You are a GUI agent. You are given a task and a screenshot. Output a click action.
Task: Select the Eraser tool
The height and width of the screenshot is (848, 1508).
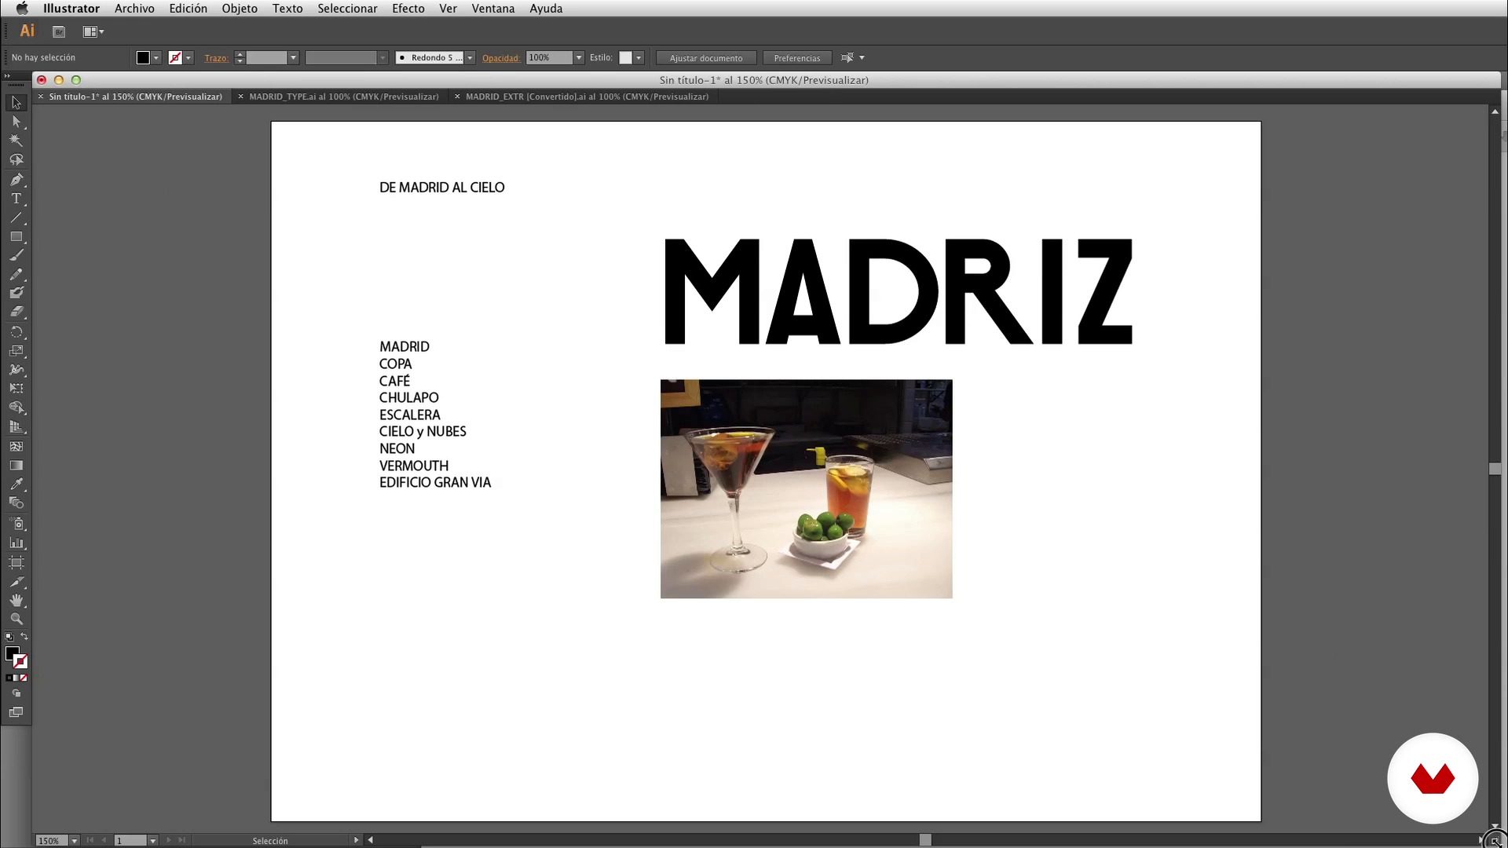[x=16, y=312]
